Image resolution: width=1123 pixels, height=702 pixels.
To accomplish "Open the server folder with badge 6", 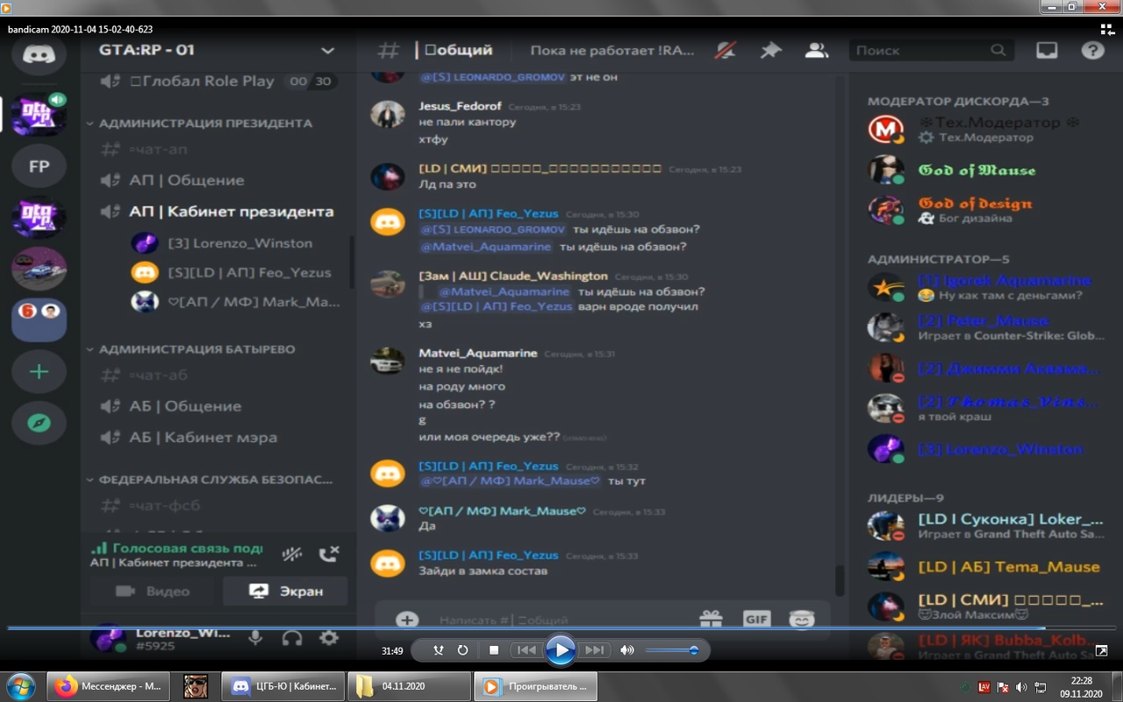I will click(39, 319).
